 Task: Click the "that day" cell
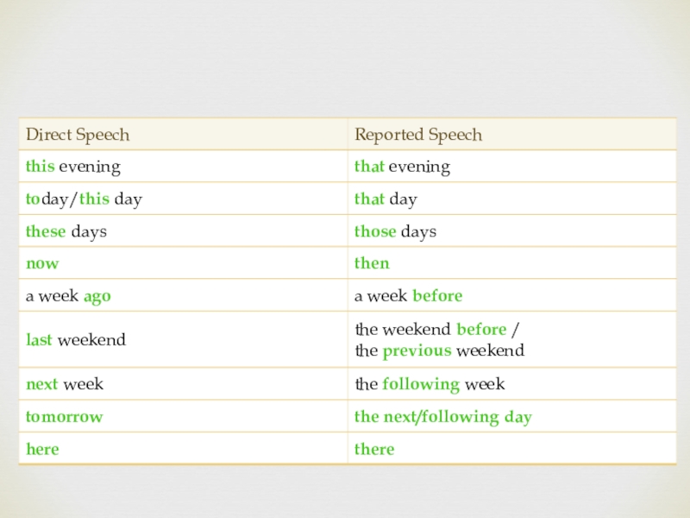click(x=386, y=199)
